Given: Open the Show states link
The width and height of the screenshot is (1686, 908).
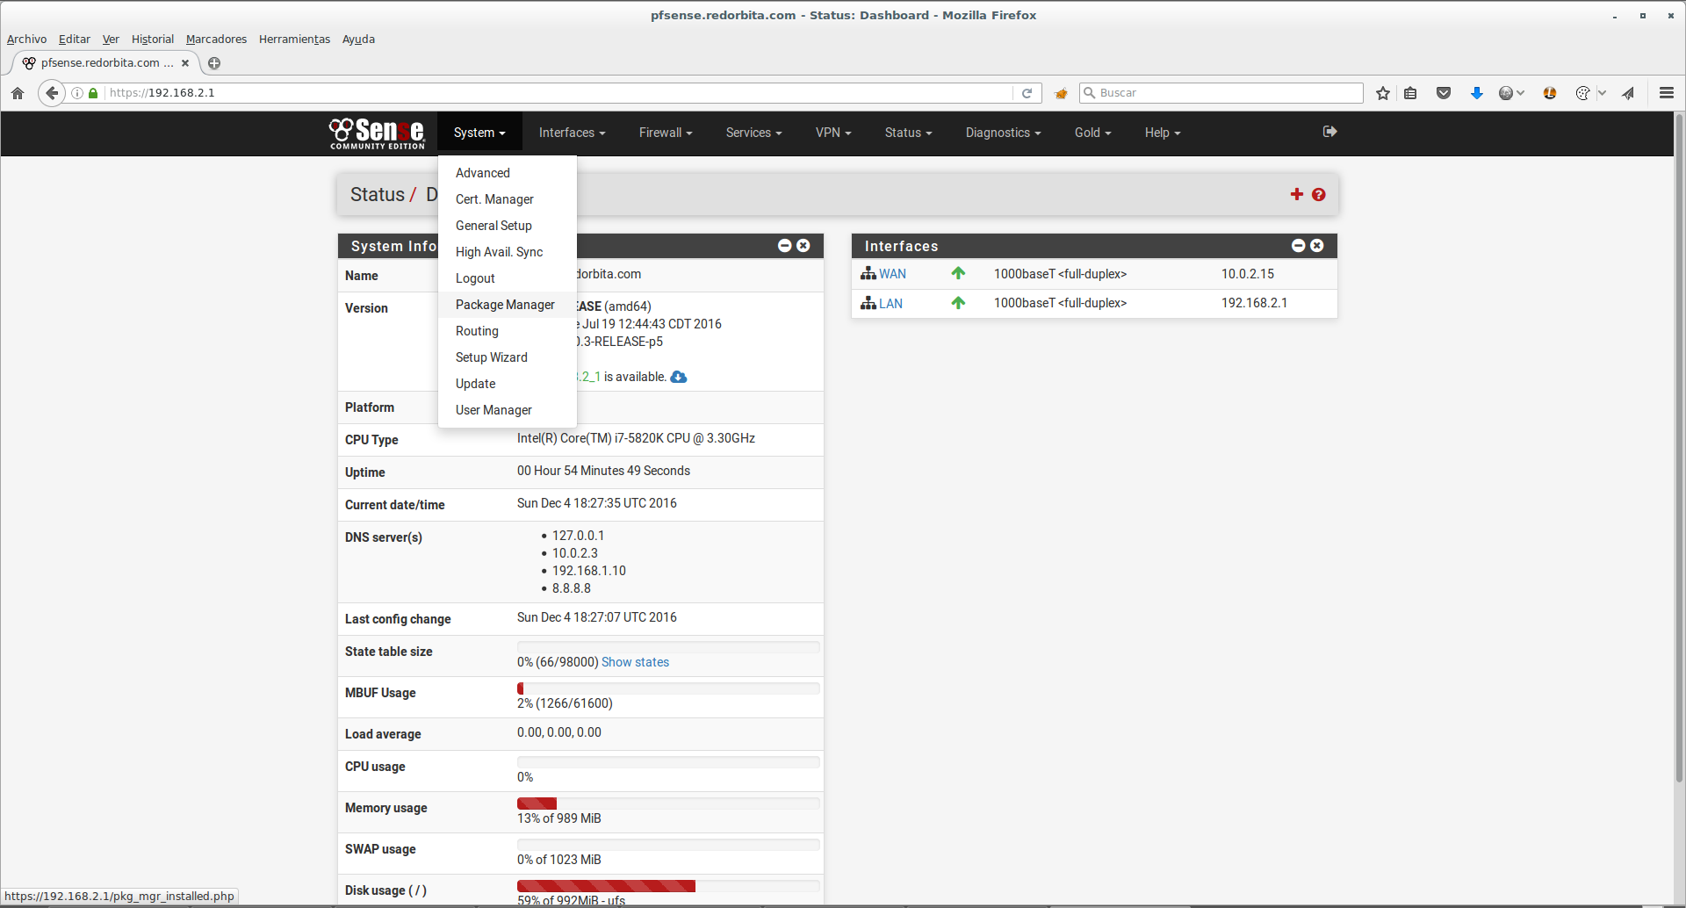Looking at the screenshot, I should click(635, 662).
